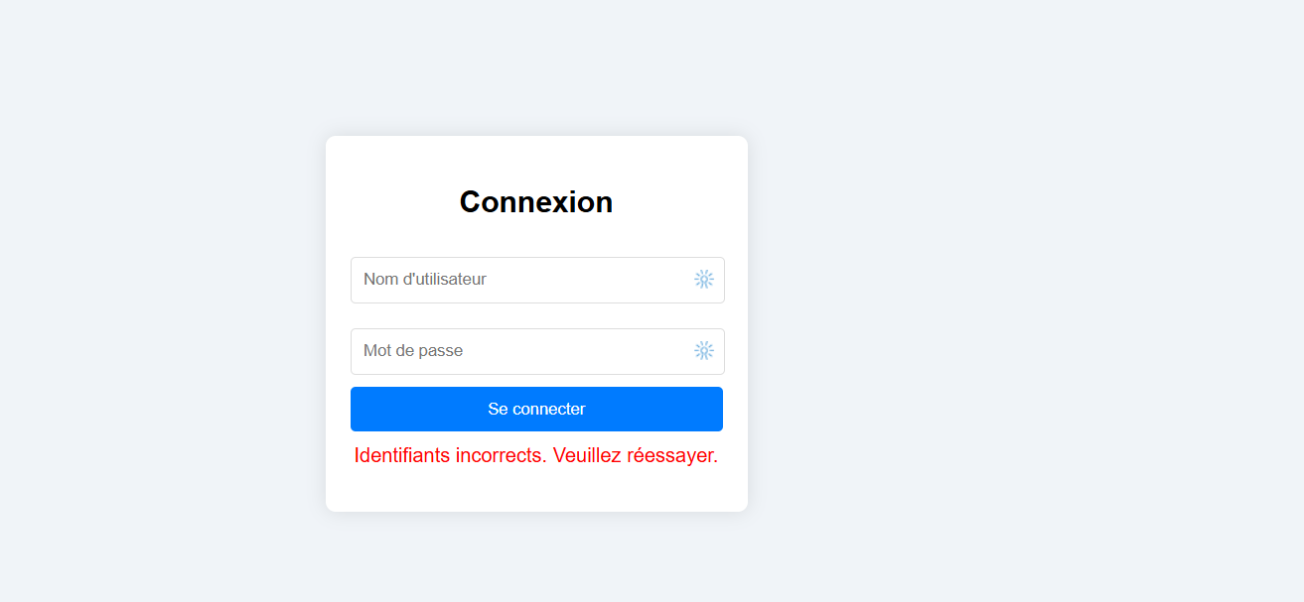Image resolution: width=1304 pixels, height=602 pixels.
Task: Click the autofill icon in the password field
Action: [x=704, y=351]
